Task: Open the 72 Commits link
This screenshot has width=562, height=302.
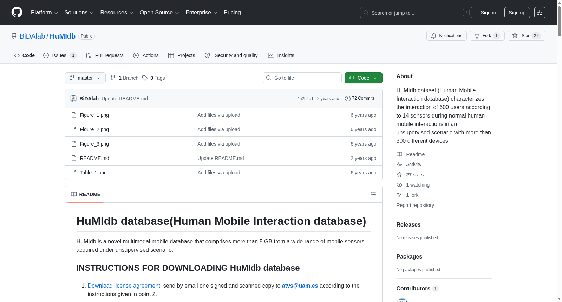Action: pos(360,99)
